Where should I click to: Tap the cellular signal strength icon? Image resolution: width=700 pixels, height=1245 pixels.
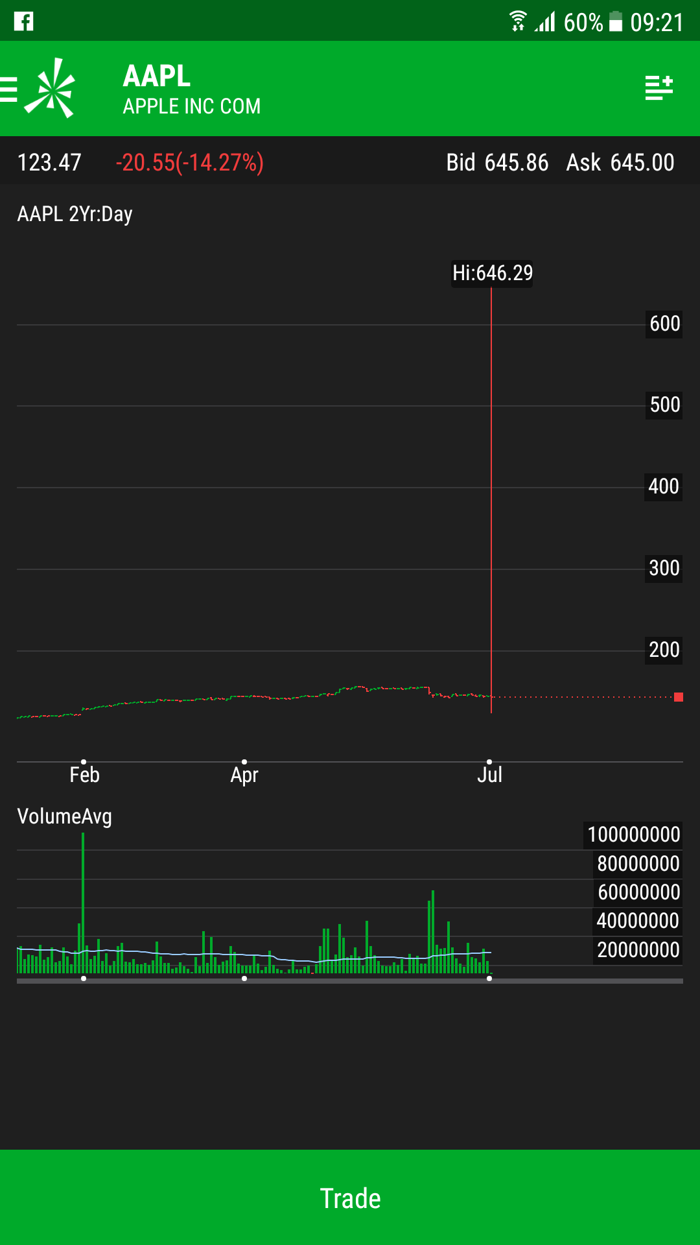click(545, 22)
